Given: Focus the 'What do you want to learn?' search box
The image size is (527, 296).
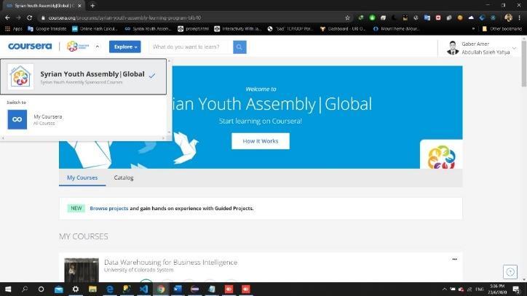Looking at the screenshot, I should coord(191,47).
